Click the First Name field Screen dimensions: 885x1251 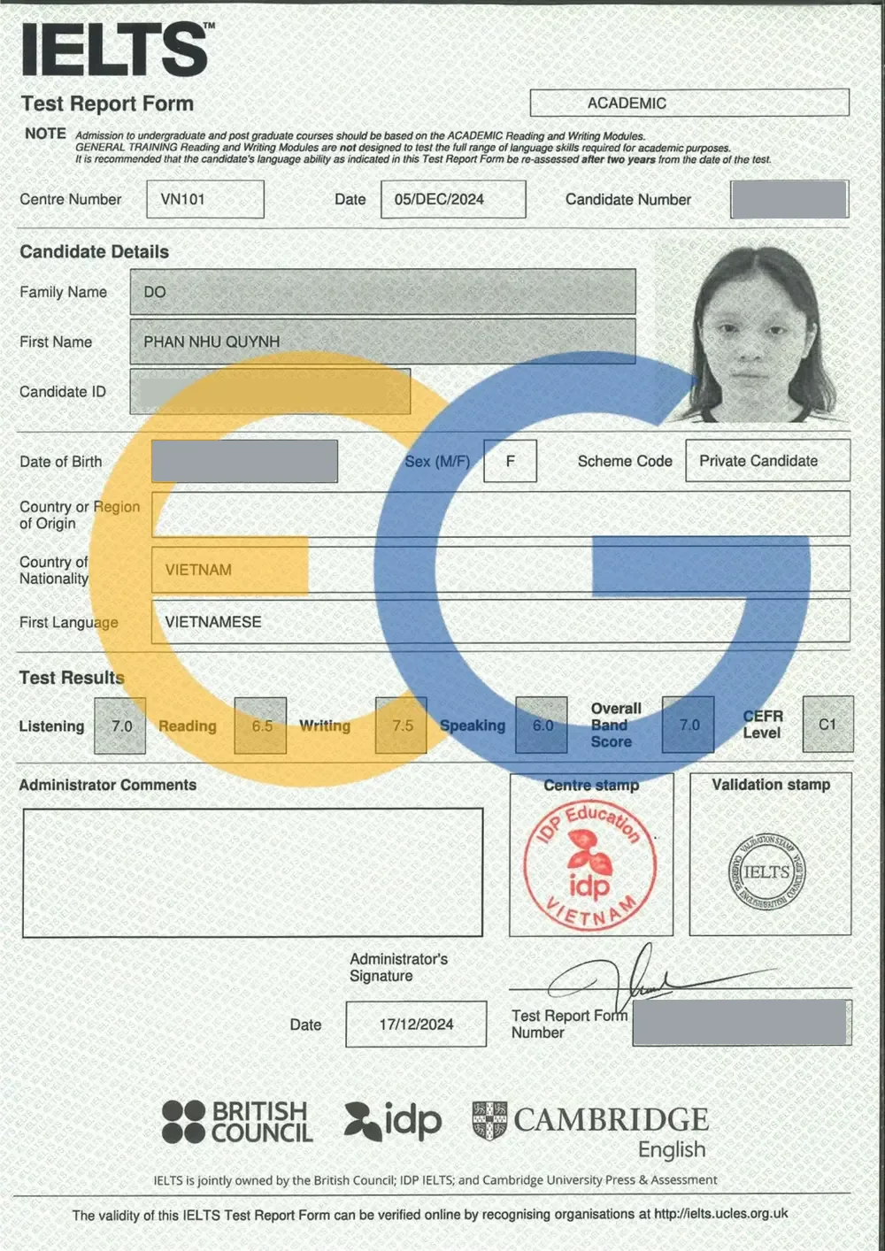pyautogui.click(x=382, y=342)
